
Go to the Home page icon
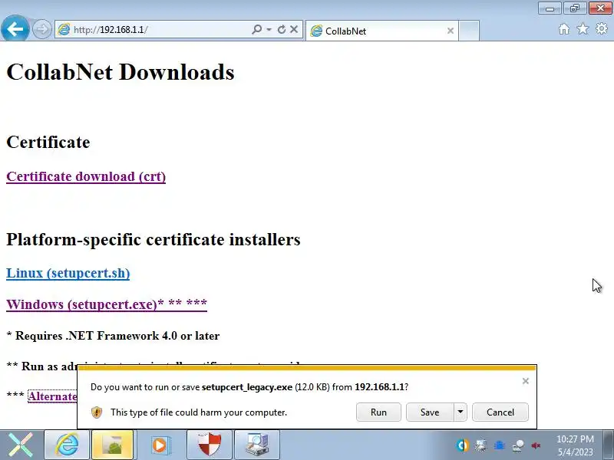click(564, 29)
